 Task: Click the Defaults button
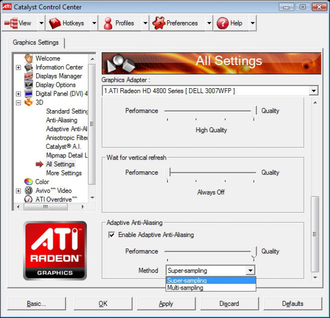tap(292, 303)
